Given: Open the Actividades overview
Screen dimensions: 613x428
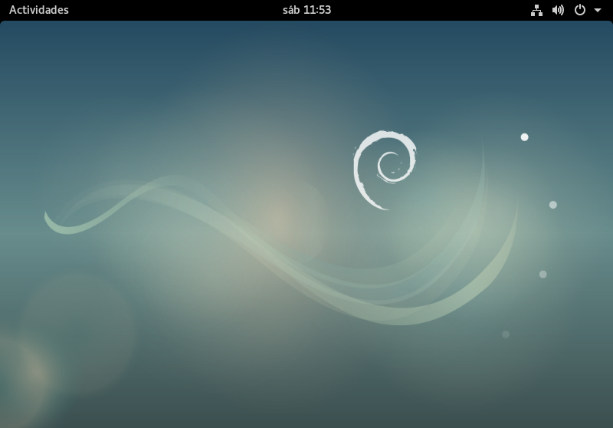Looking at the screenshot, I should click(x=39, y=10).
